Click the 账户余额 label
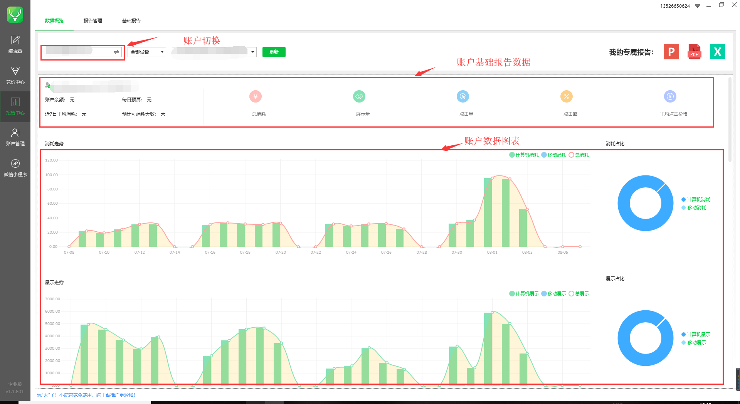This screenshot has height=404, width=740. pyautogui.click(x=55, y=100)
